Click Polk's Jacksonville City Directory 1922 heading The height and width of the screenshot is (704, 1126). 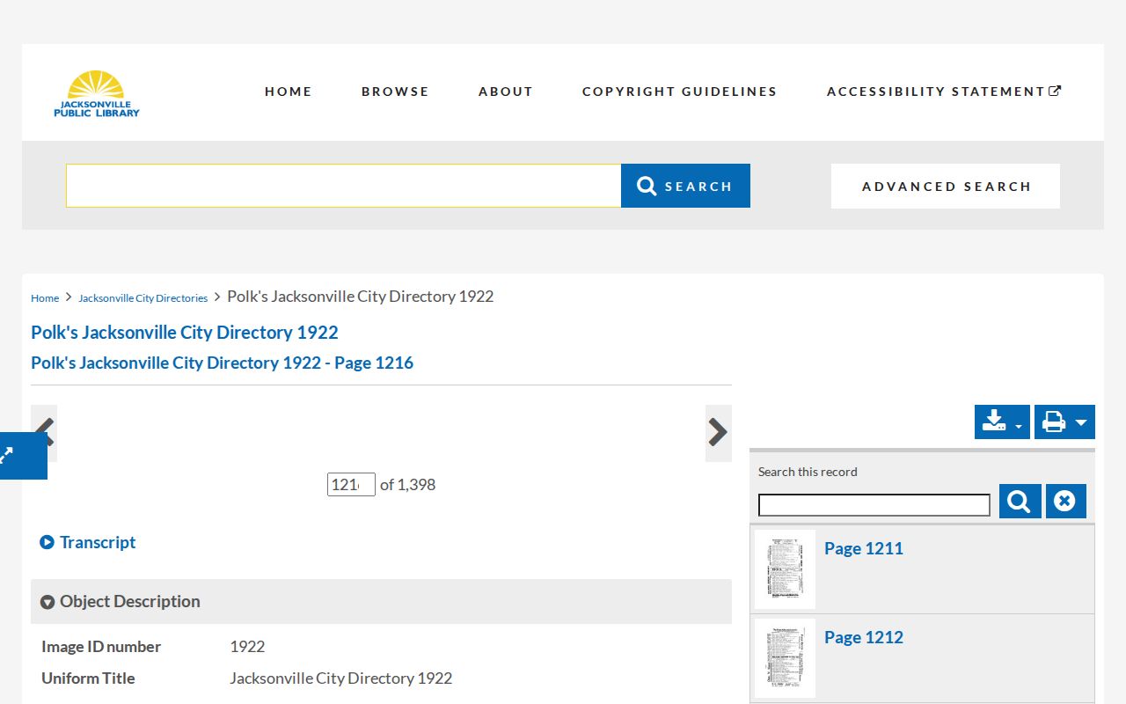tap(185, 333)
